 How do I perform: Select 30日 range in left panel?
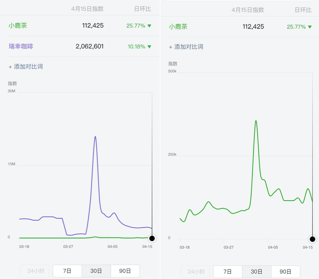click(x=96, y=271)
